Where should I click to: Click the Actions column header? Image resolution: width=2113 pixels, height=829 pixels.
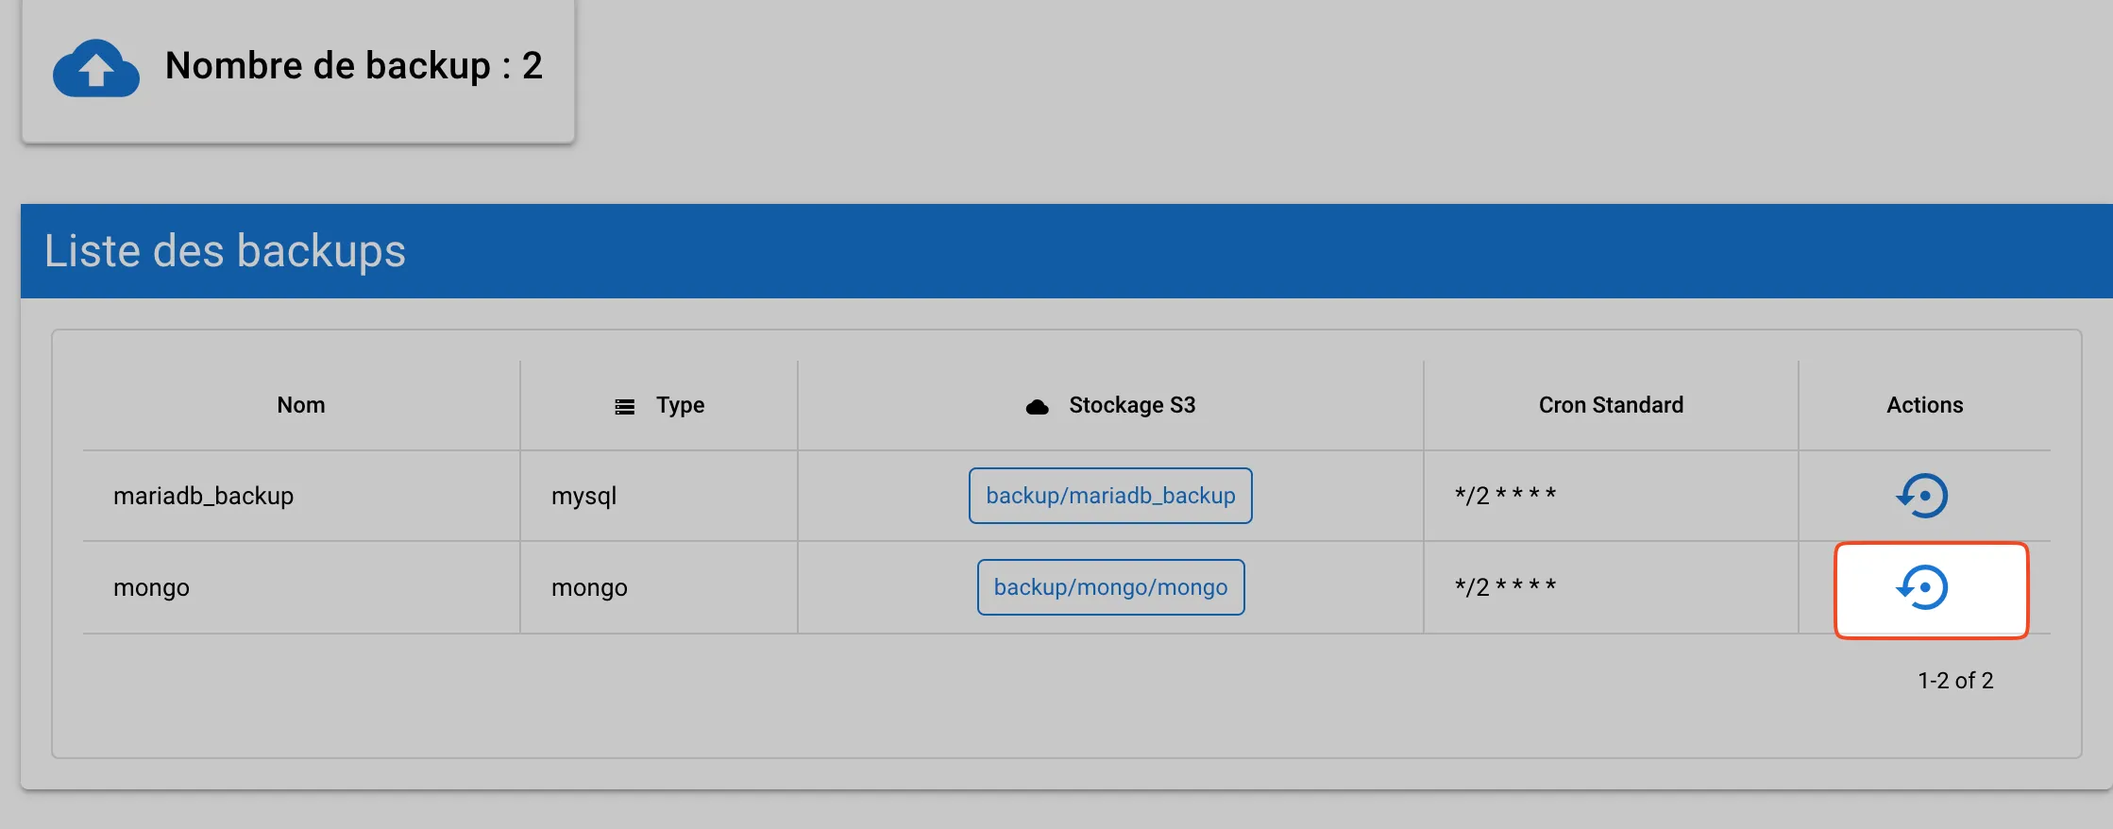pyautogui.click(x=1924, y=405)
